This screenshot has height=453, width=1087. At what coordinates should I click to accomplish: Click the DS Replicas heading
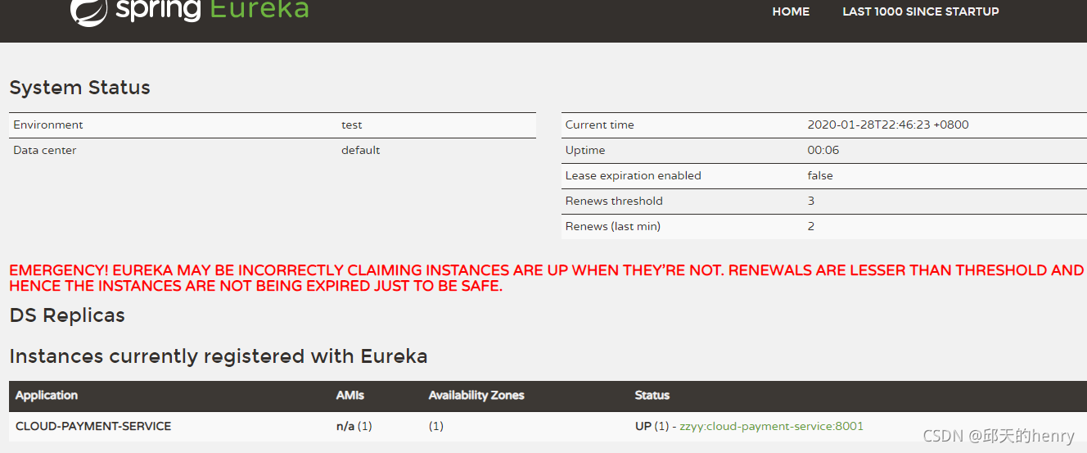(x=67, y=315)
